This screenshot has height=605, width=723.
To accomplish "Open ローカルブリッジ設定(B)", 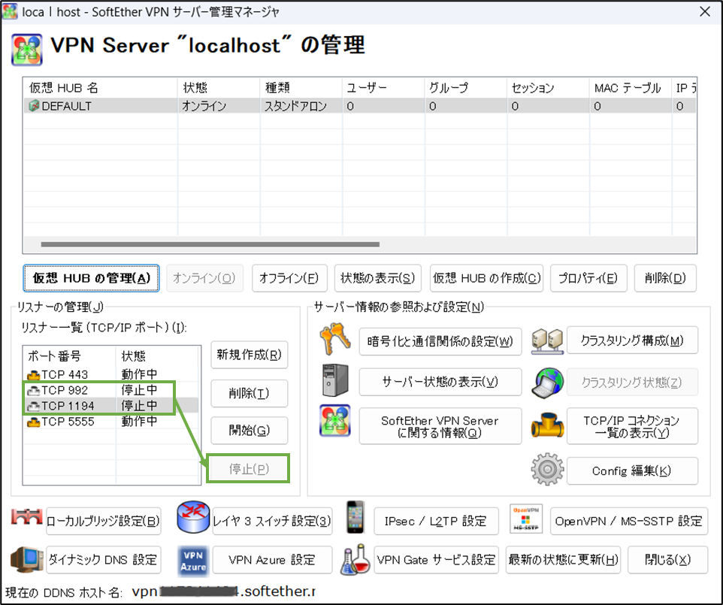I will (x=103, y=521).
